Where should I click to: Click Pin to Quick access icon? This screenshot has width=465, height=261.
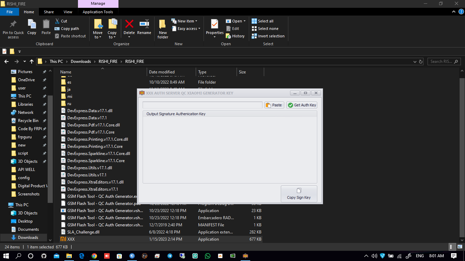pyautogui.click(x=13, y=24)
